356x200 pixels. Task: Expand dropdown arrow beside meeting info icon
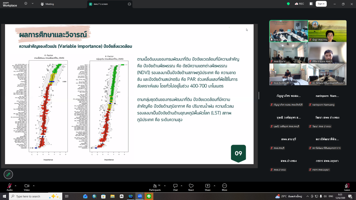33,4
